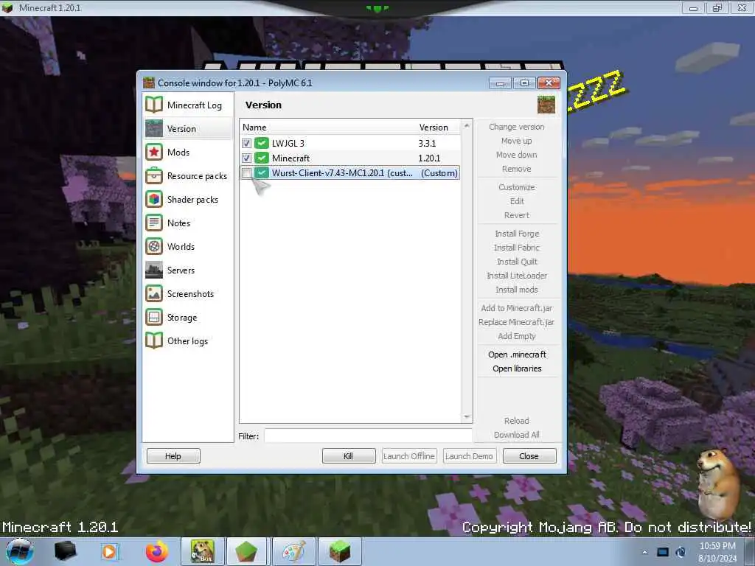
Task: Click the Add to Minecraft.jar button
Action: pyautogui.click(x=517, y=308)
